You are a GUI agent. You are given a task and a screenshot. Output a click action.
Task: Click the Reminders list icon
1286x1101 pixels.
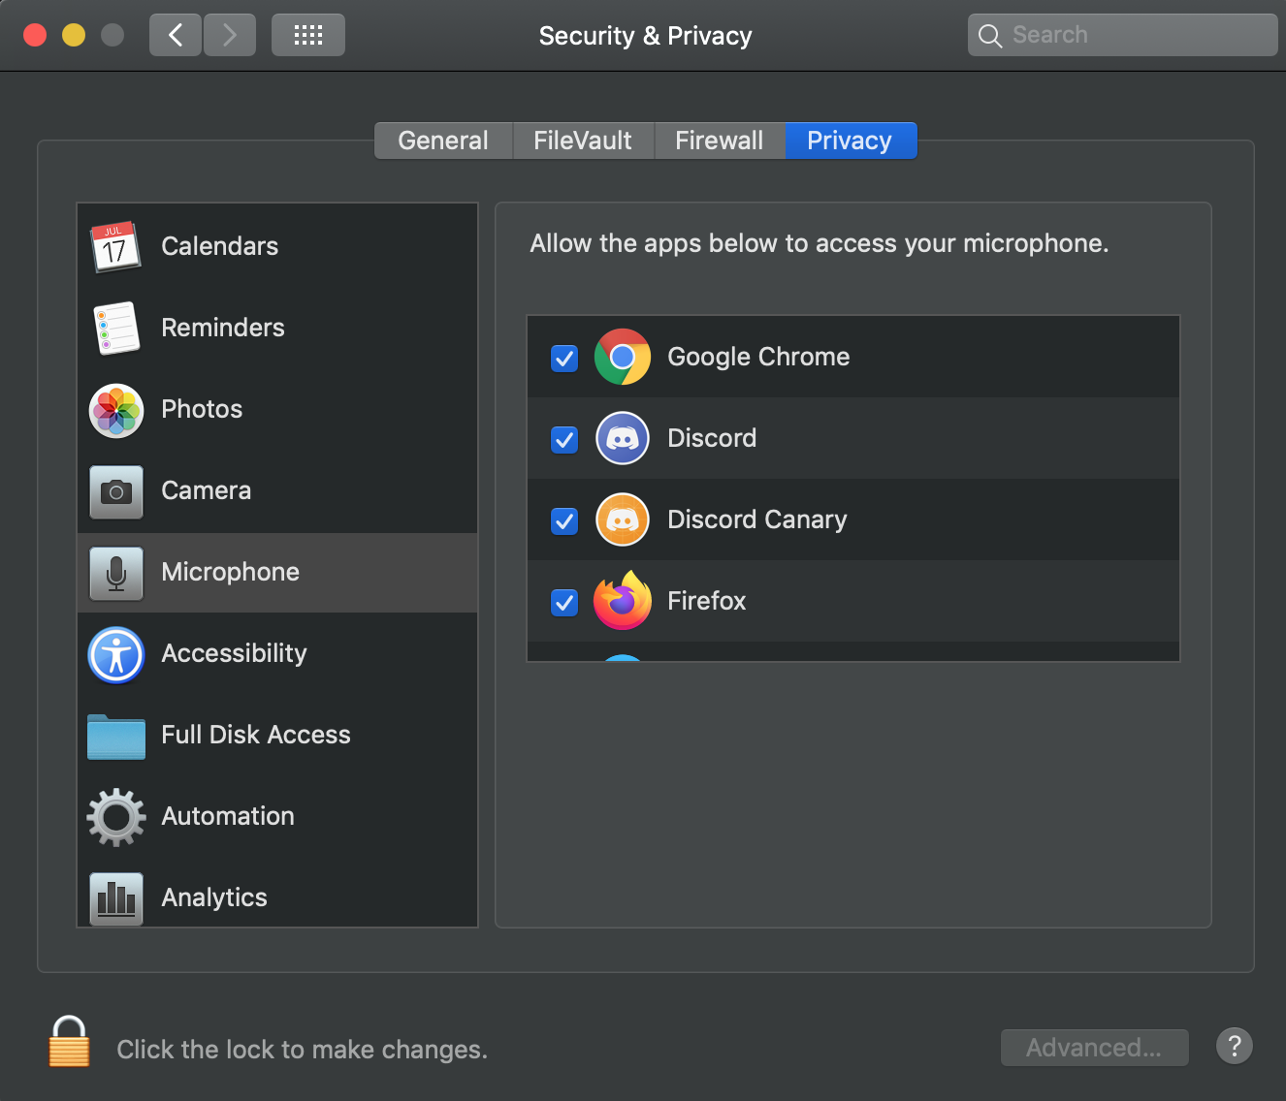point(116,328)
